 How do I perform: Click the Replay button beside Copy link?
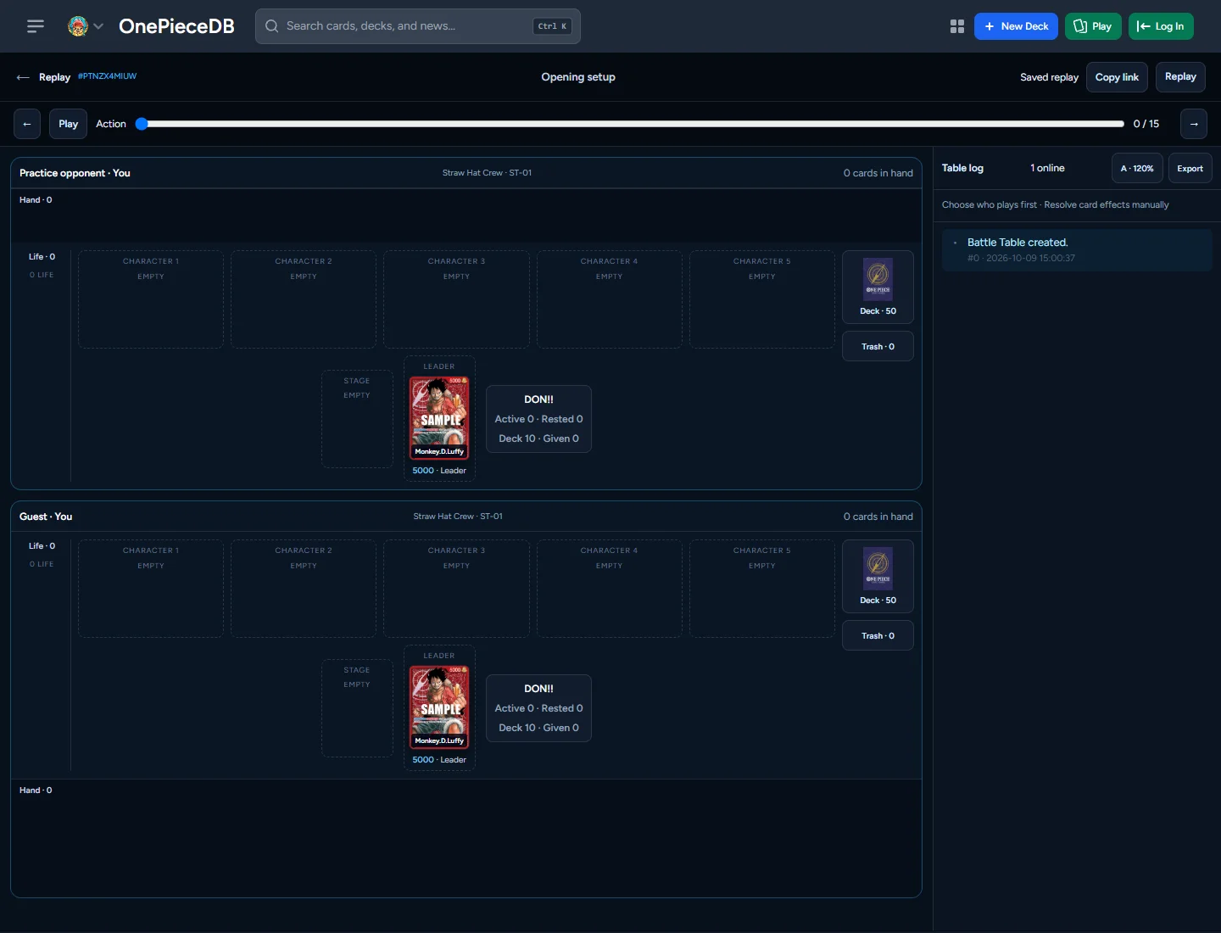click(1180, 77)
